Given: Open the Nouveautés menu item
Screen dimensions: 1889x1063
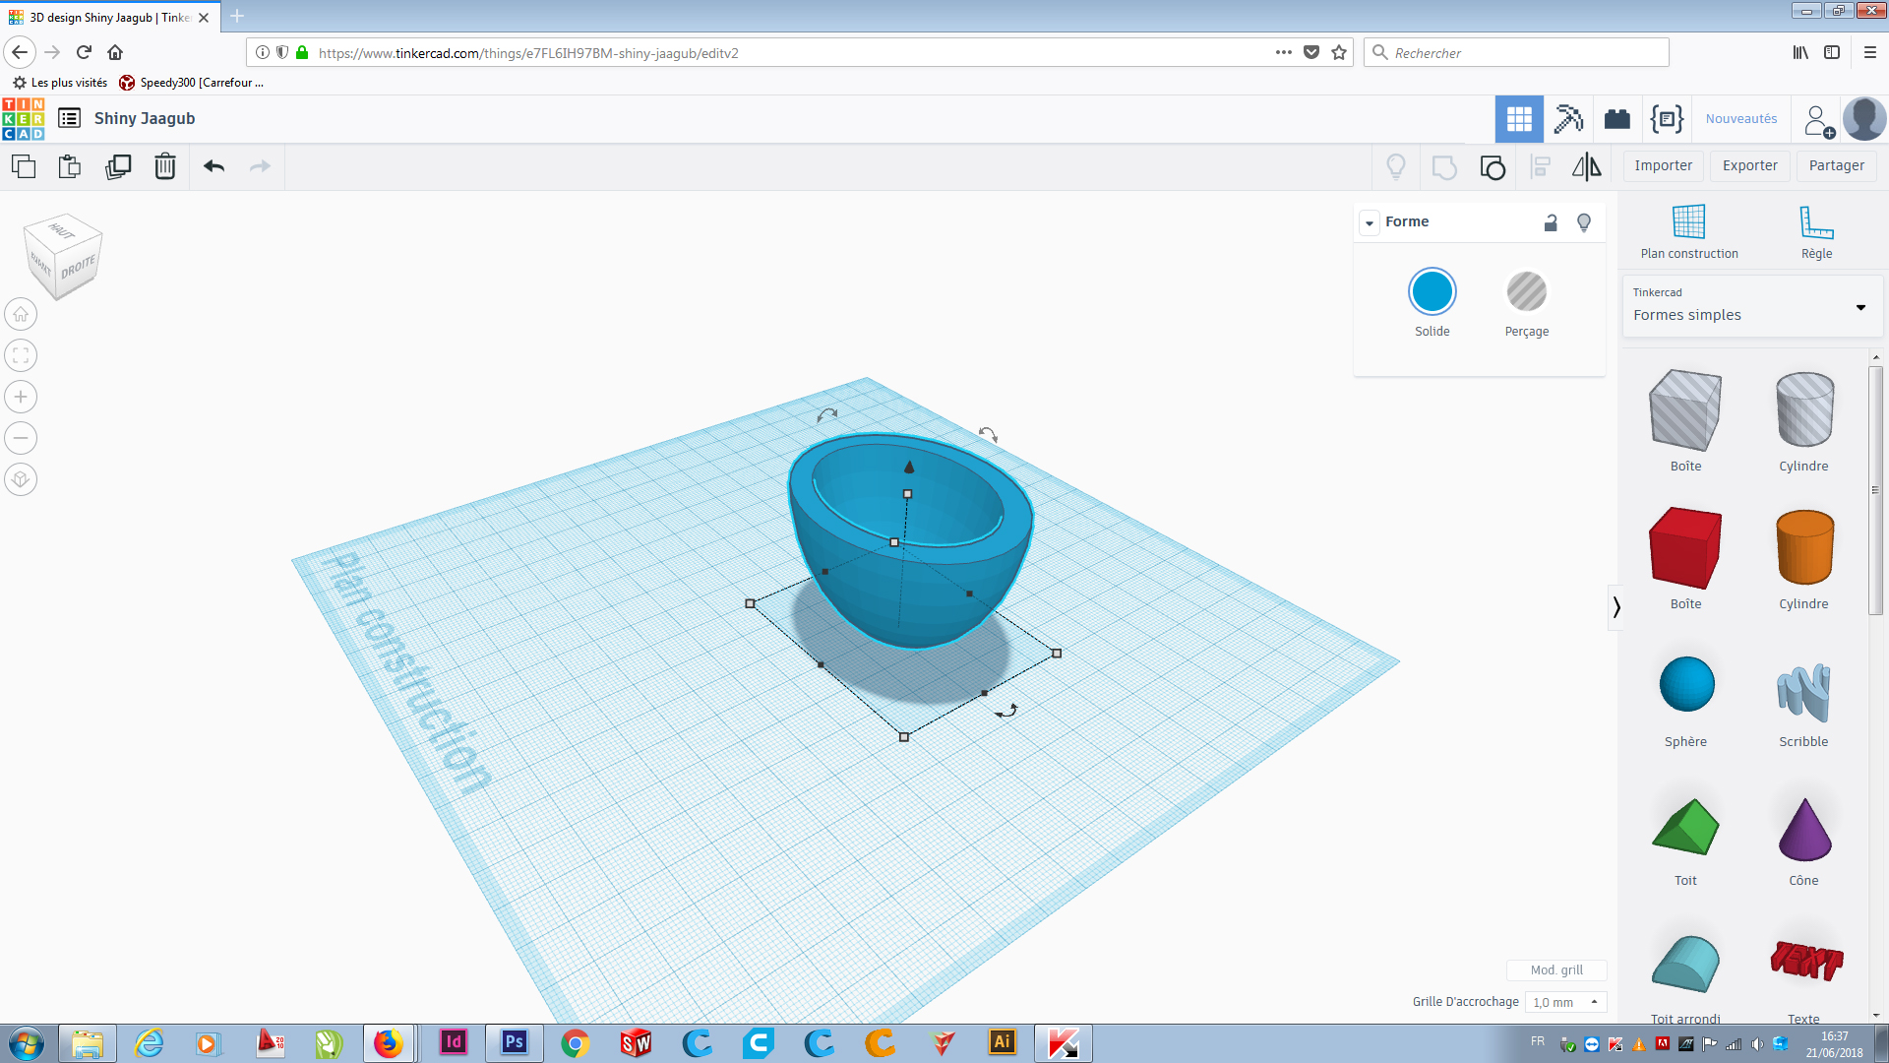Looking at the screenshot, I should click(x=1740, y=119).
